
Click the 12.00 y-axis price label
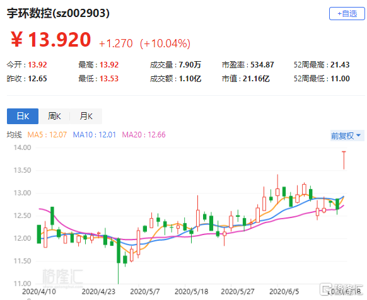[22, 238]
